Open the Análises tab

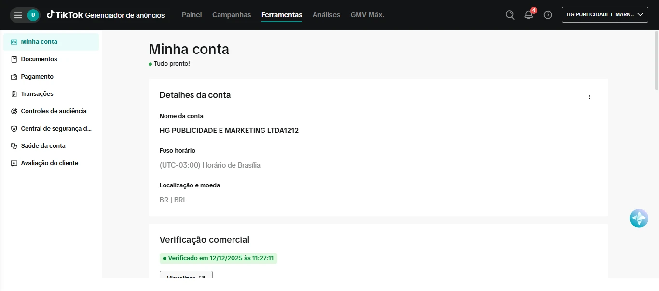point(326,15)
